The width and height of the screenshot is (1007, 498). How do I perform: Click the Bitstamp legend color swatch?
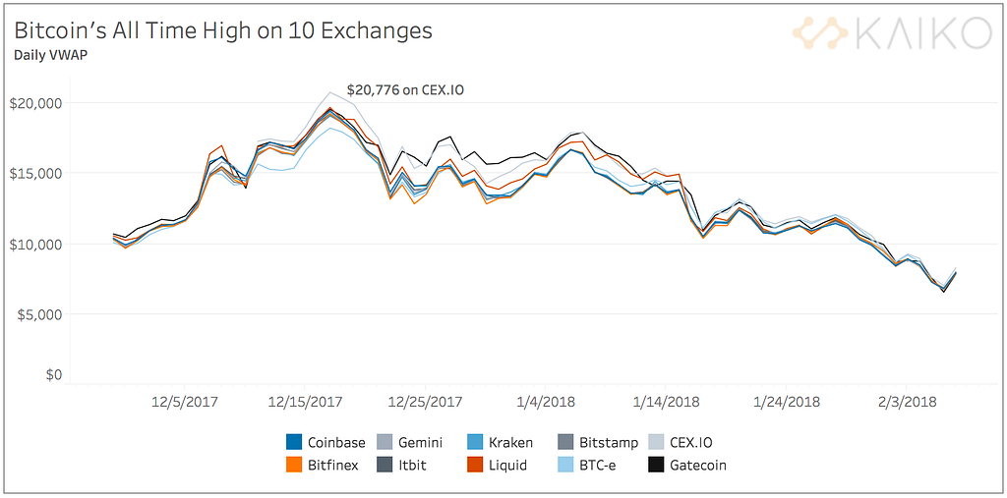565,443
